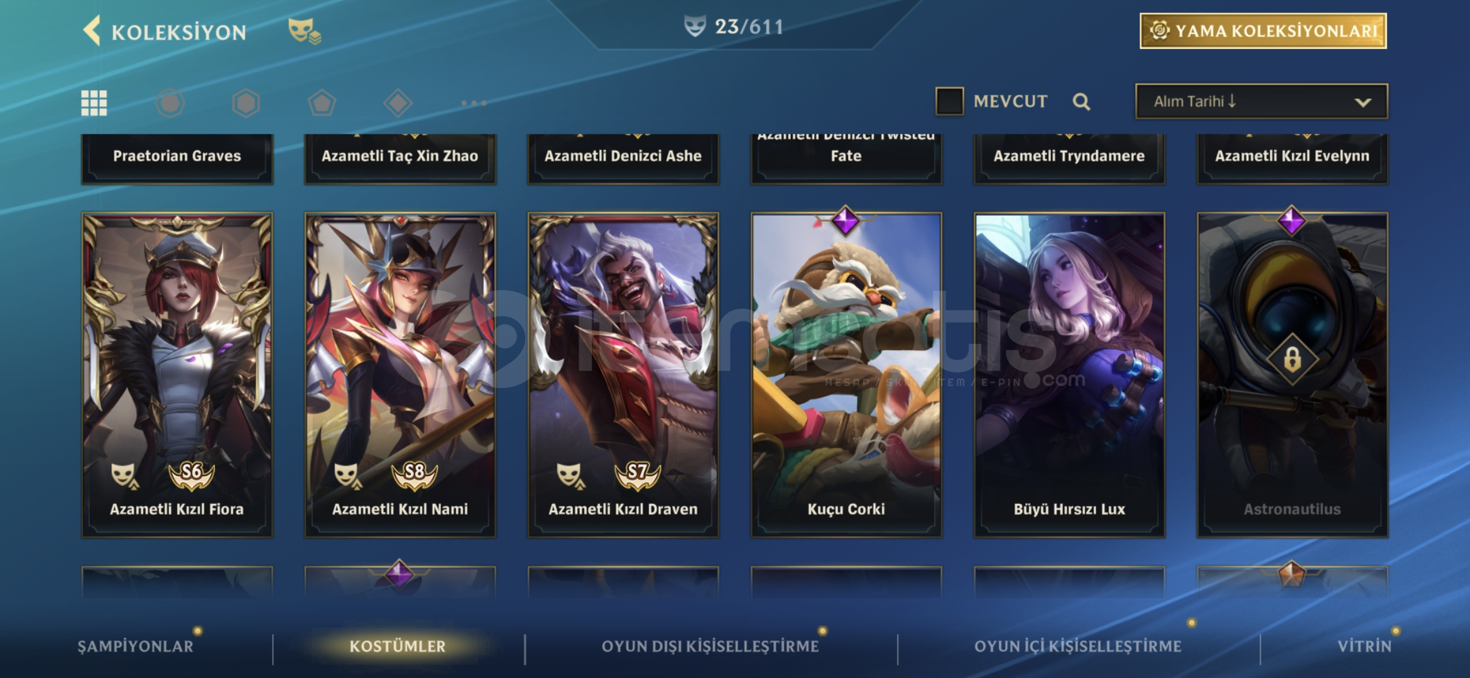Open the skin shop mask icon
Image resolution: width=1470 pixels, height=678 pixels.
coord(304,31)
